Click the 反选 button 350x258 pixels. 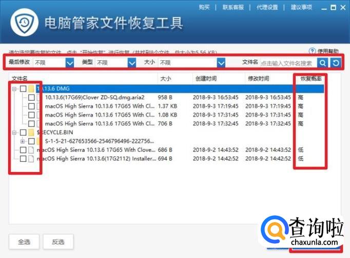pos(58,242)
